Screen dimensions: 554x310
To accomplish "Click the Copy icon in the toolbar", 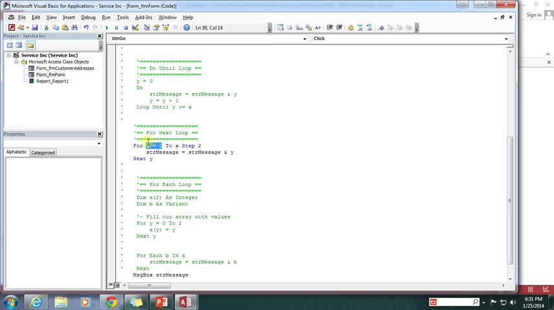I will coord(56,28).
